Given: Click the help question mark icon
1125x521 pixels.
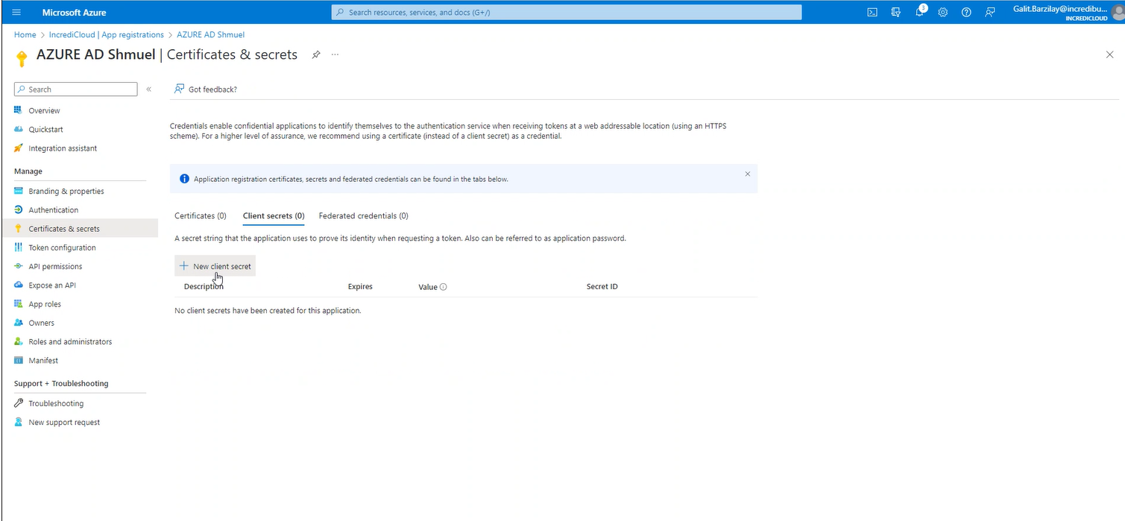Looking at the screenshot, I should pos(966,13).
